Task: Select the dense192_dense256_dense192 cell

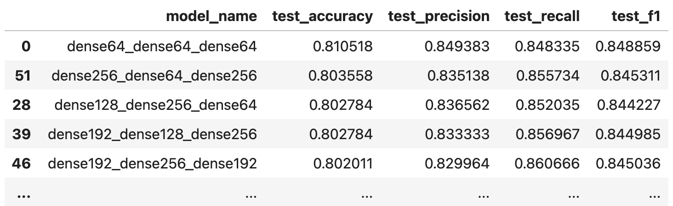Action: pyautogui.click(x=152, y=163)
